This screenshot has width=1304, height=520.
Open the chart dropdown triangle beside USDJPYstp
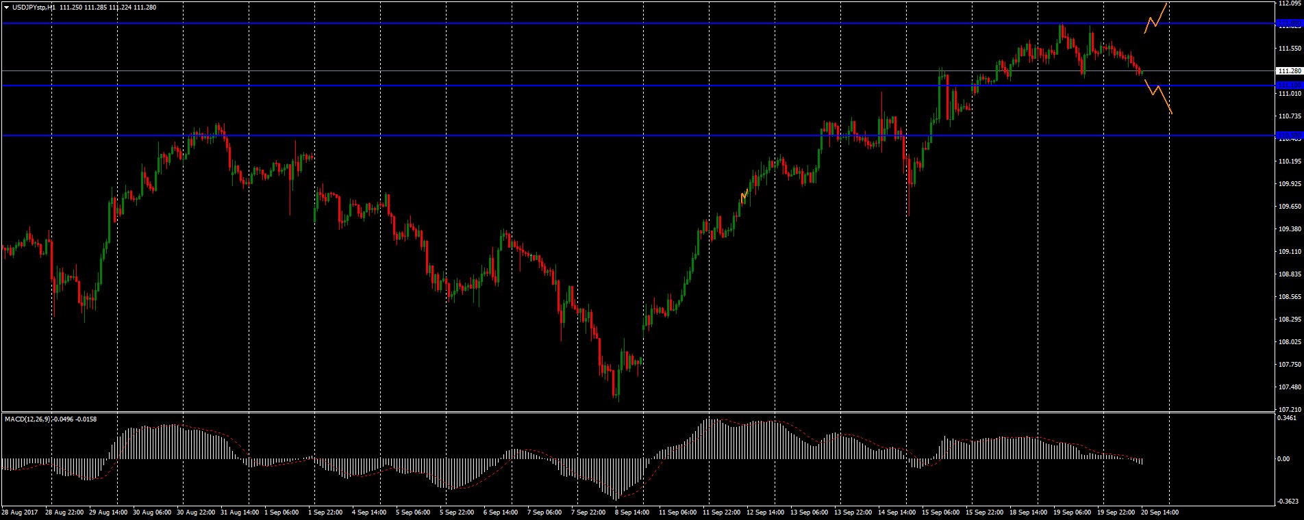coord(6,8)
